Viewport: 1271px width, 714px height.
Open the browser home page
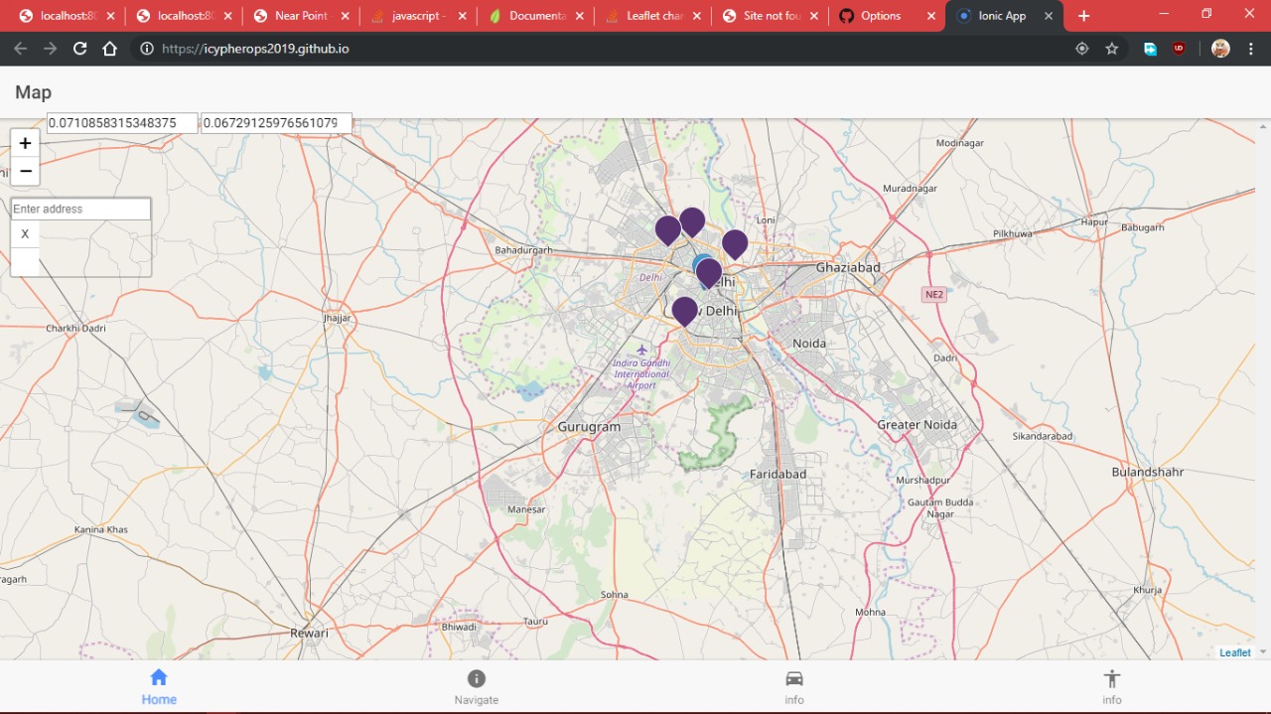(x=110, y=49)
